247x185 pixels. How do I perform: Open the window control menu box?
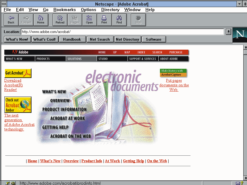click(x=4, y=4)
